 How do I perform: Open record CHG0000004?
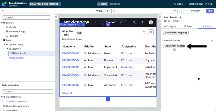coord(71,60)
